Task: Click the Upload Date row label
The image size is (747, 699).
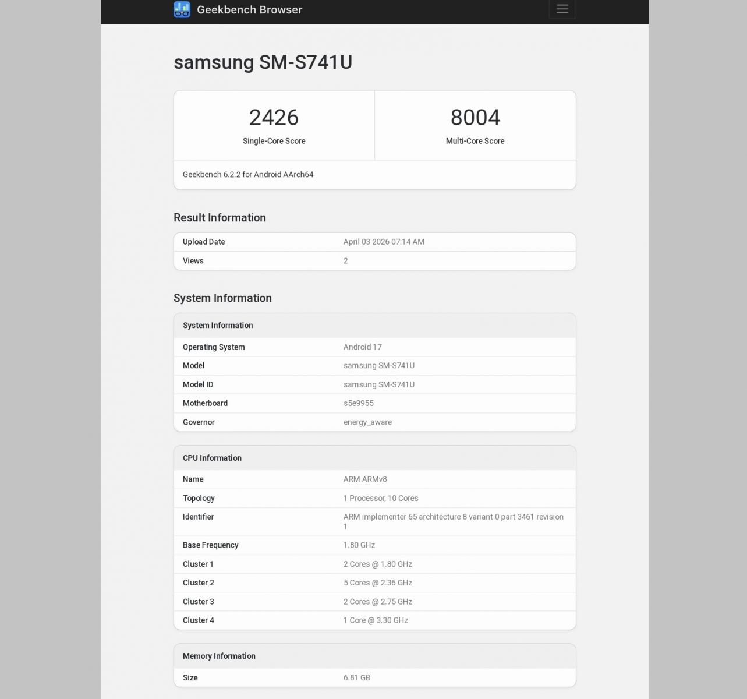Action: (204, 242)
